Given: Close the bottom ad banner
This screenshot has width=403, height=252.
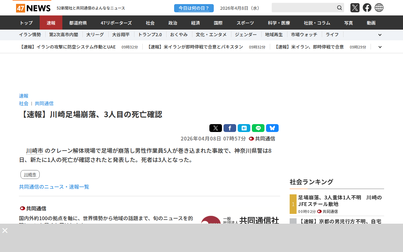Looking at the screenshot, I should pyautogui.click(x=5, y=230).
